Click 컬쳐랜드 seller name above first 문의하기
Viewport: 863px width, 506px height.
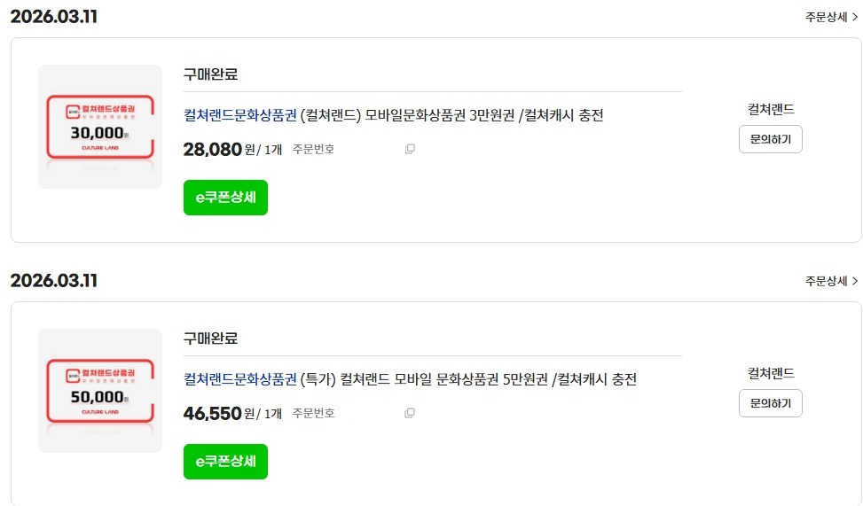(771, 109)
